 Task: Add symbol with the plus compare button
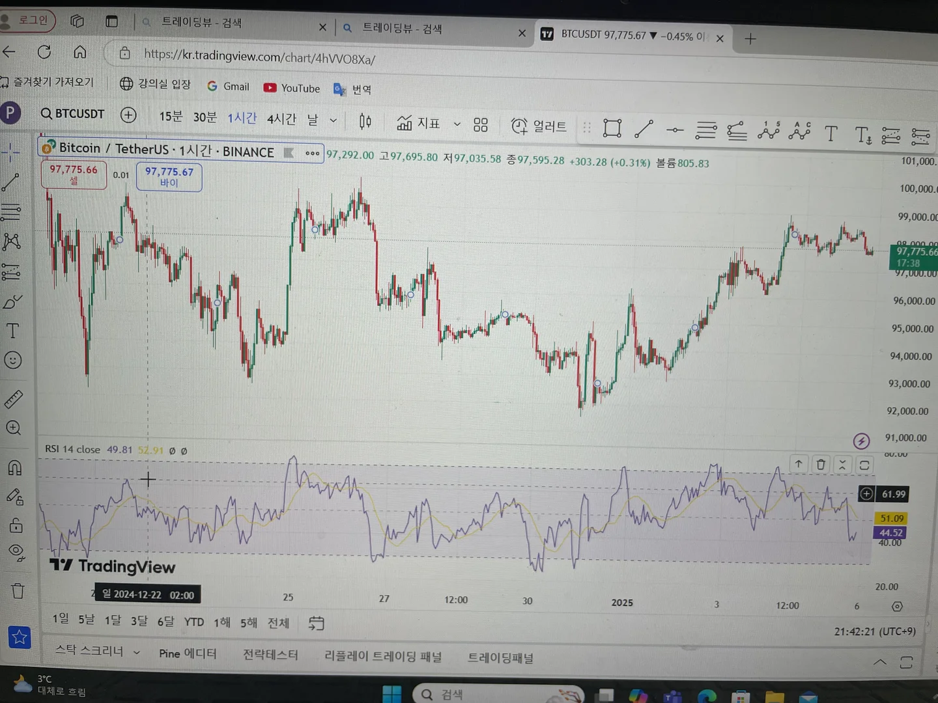pyautogui.click(x=128, y=115)
